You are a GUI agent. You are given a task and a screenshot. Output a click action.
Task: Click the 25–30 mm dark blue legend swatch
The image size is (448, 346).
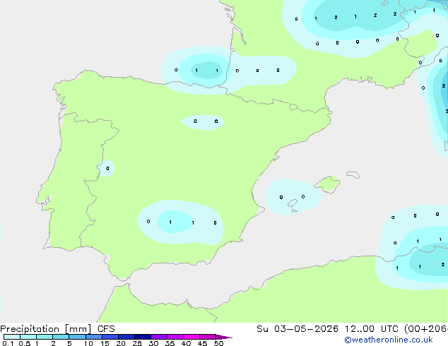[143, 337]
